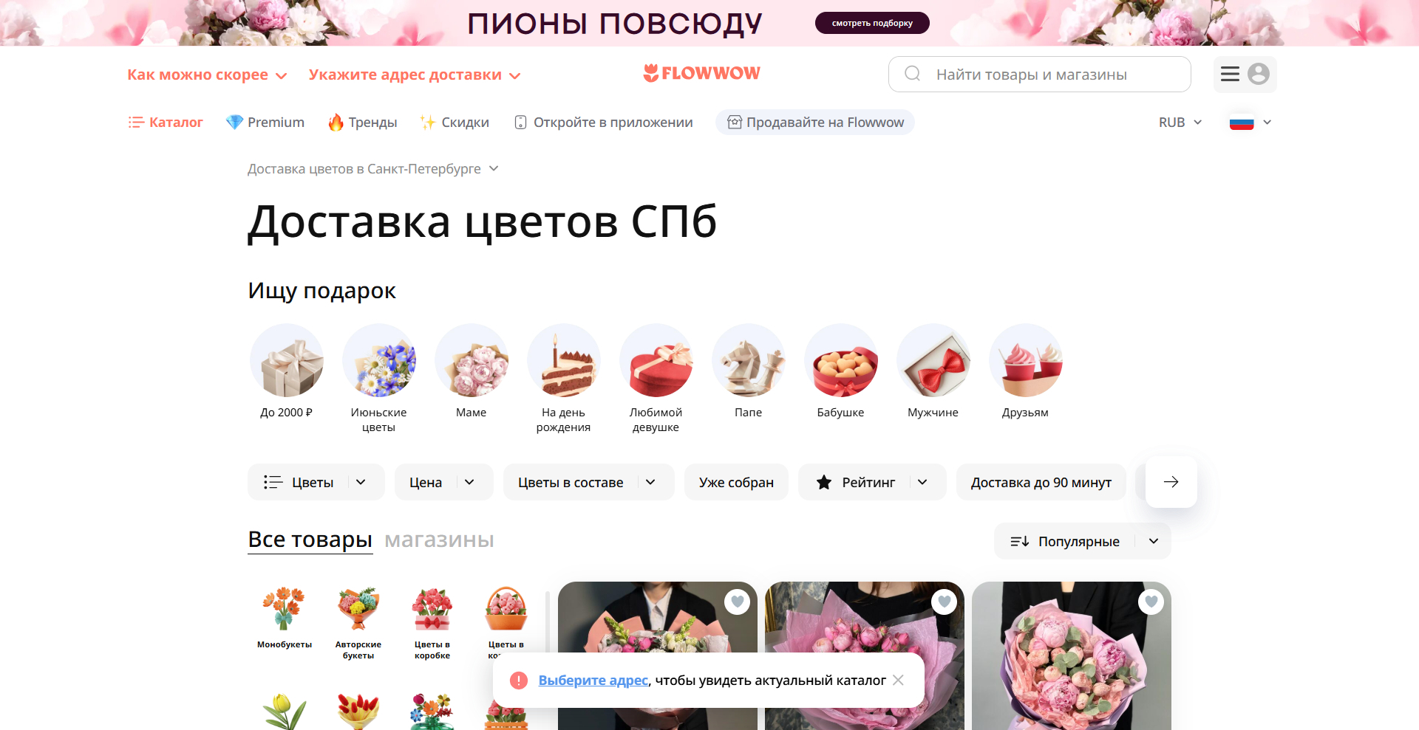Favorite the first bouquet with heart
This screenshot has width=1419, height=730.
(737, 602)
